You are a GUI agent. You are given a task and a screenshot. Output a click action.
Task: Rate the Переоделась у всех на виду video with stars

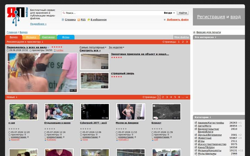click(x=57, y=47)
